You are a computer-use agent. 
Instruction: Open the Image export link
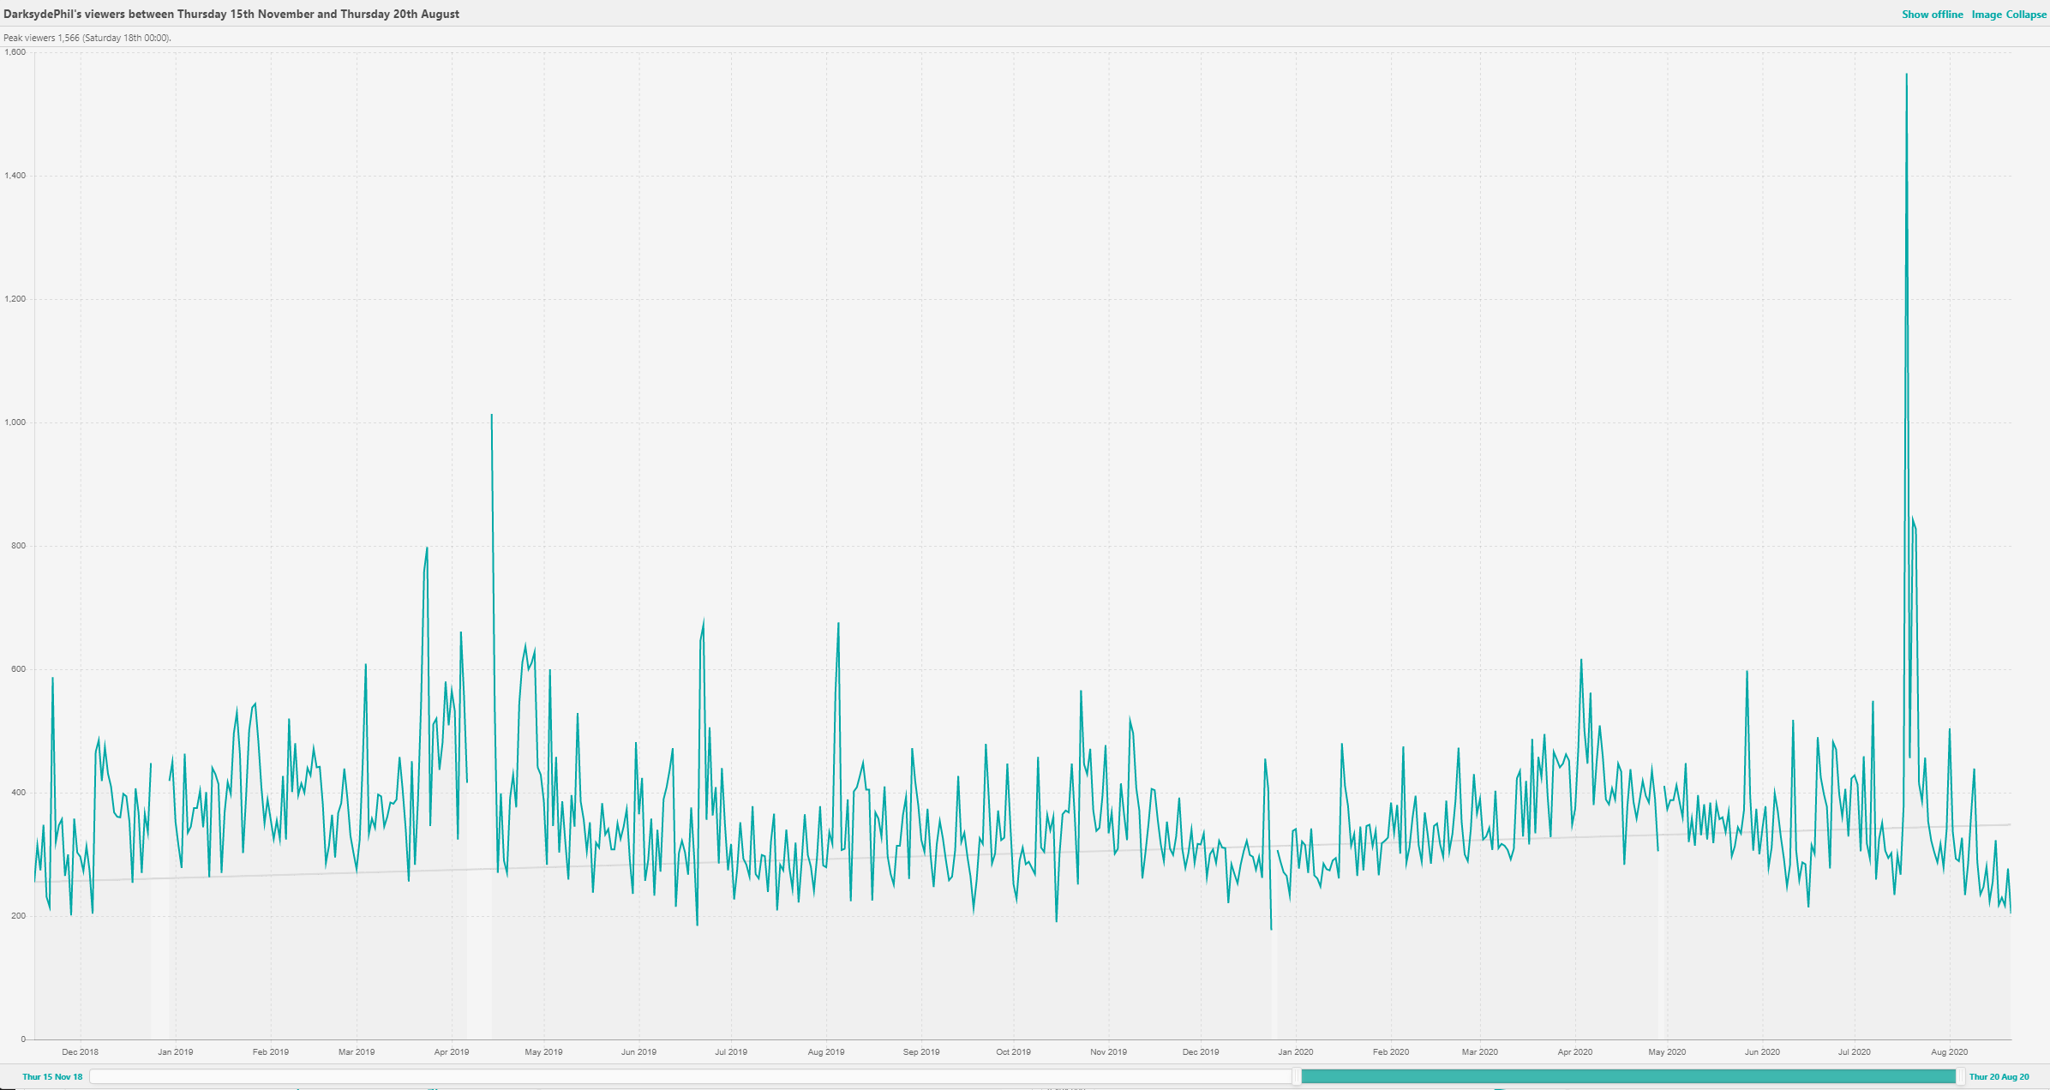(1987, 15)
